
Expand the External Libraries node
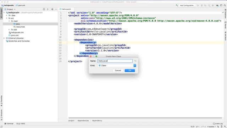[4, 38]
